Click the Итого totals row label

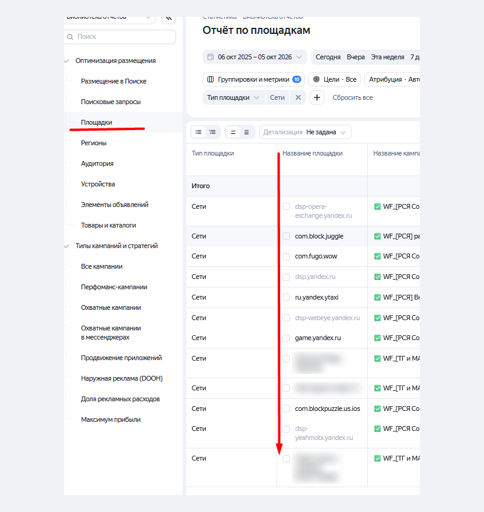tap(201, 186)
